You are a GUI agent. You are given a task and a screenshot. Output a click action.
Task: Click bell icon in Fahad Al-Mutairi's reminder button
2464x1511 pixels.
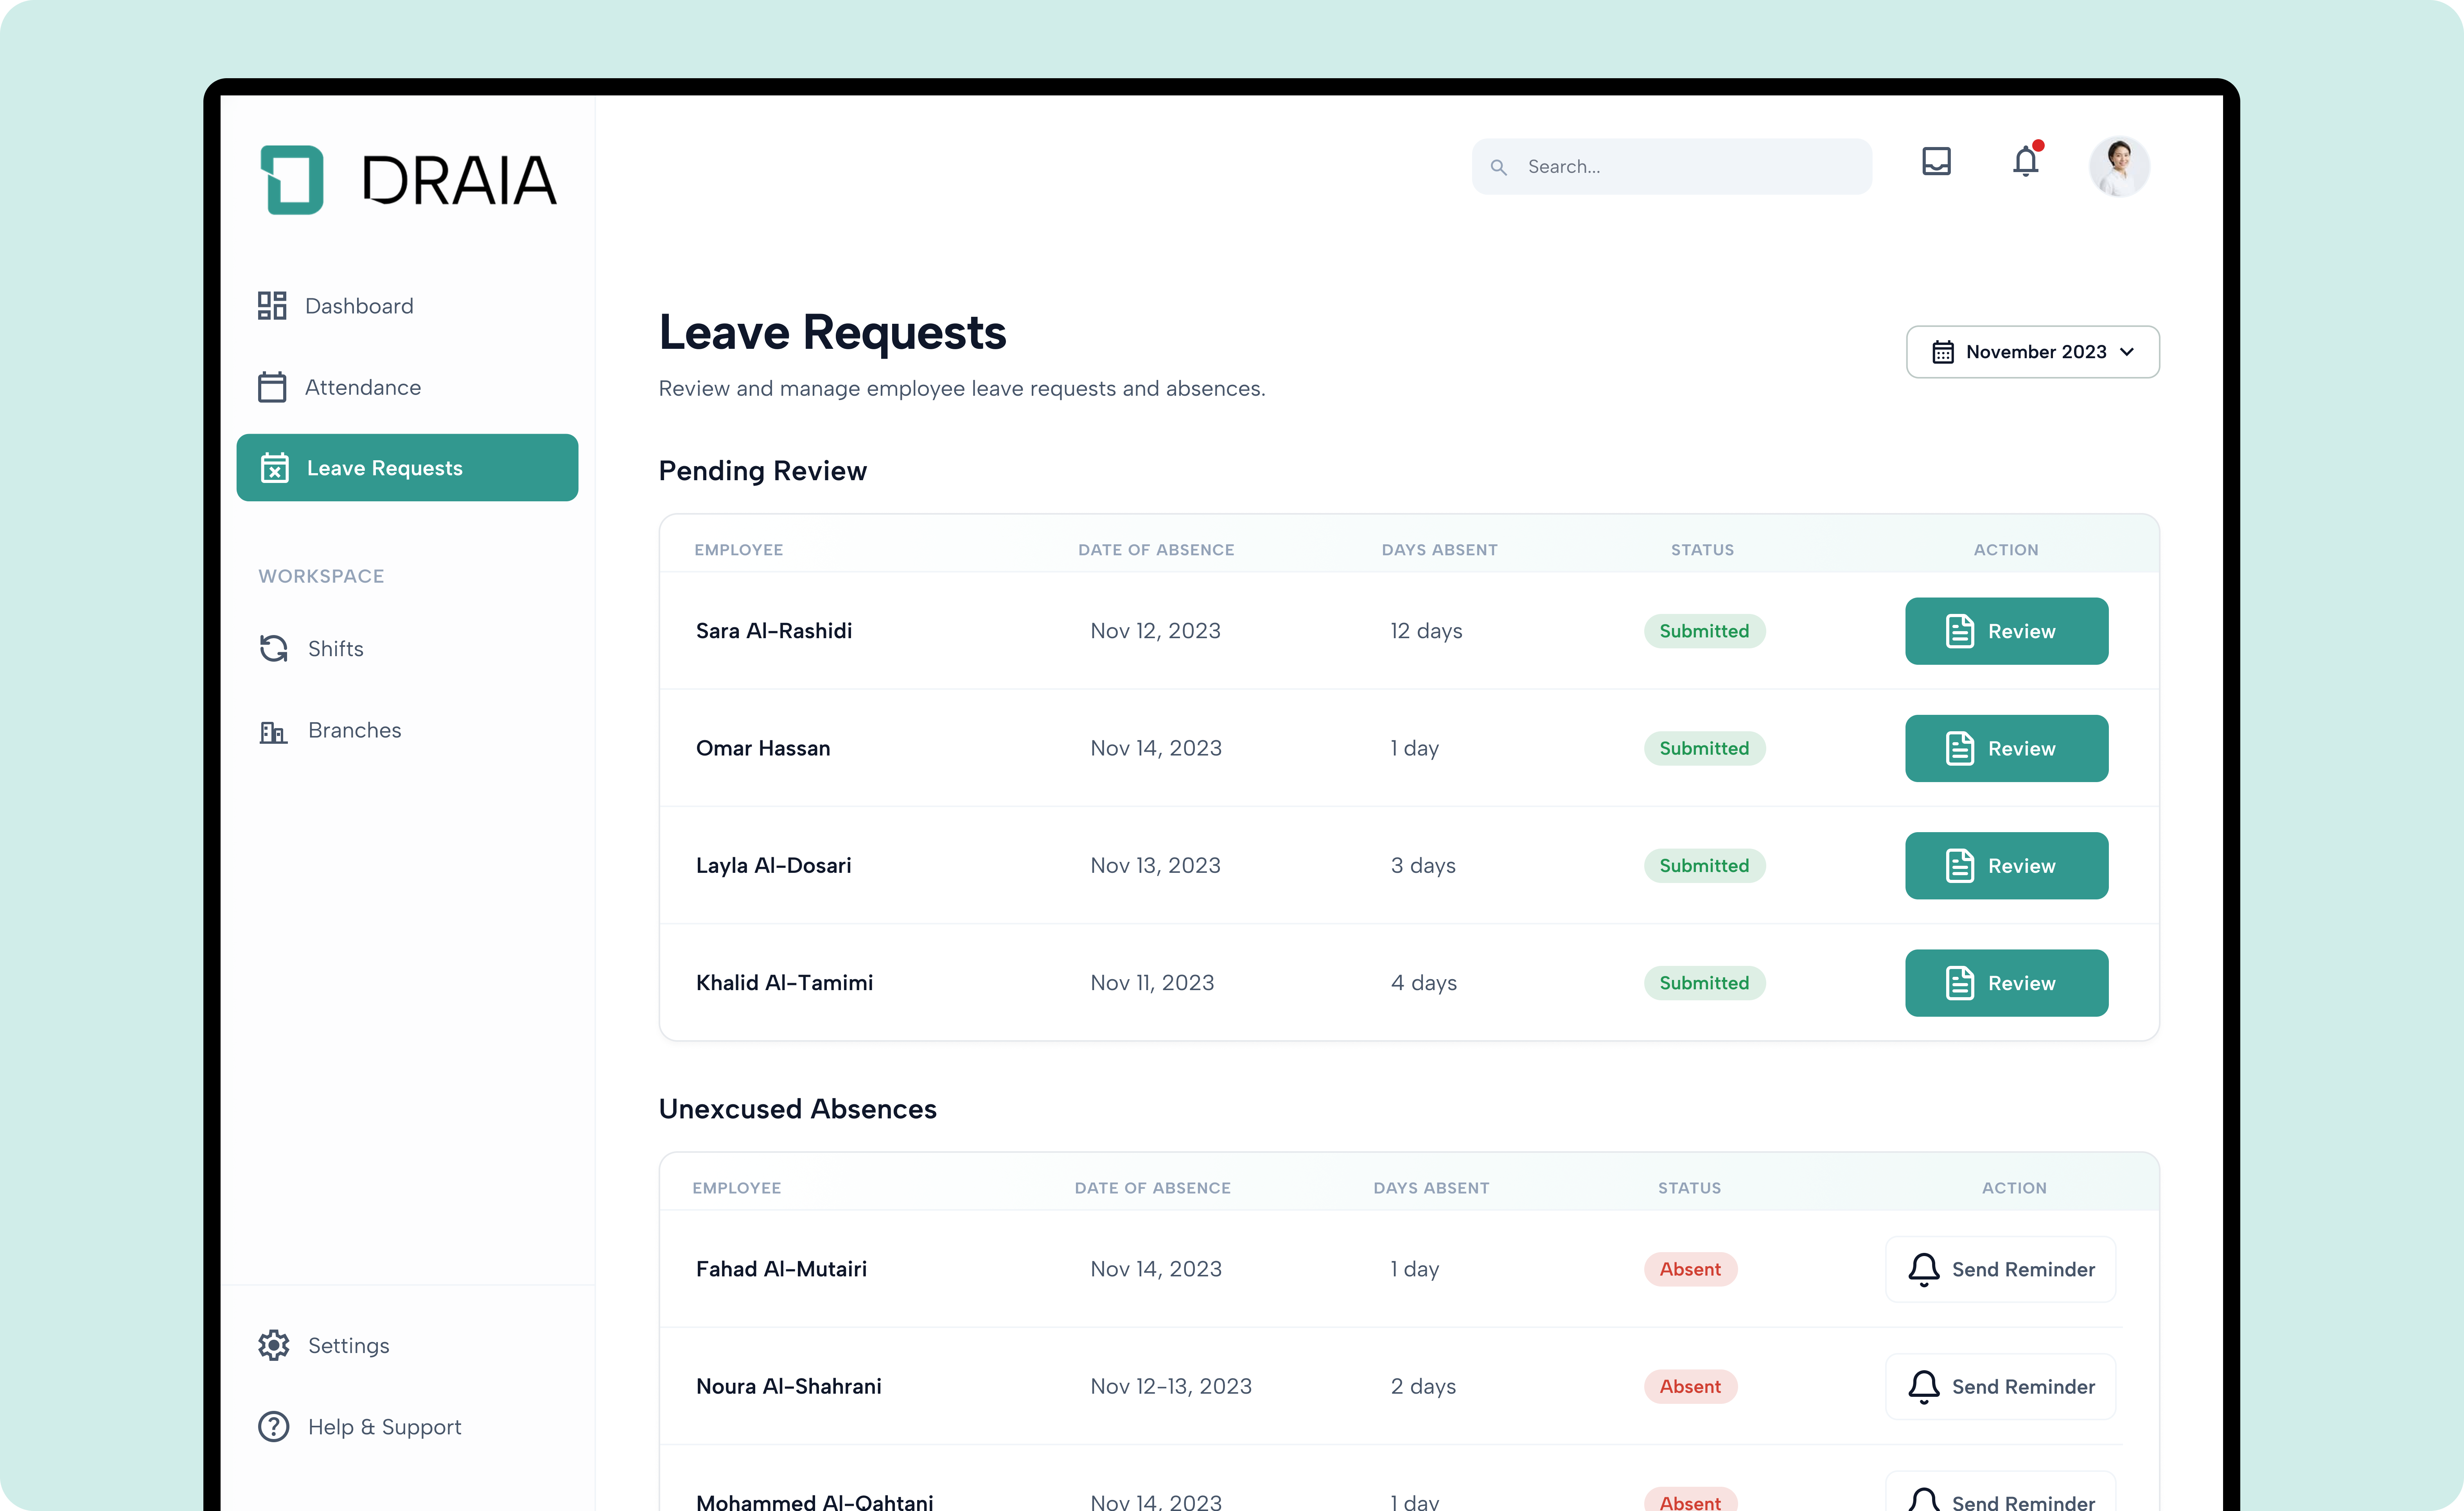(1924, 1270)
